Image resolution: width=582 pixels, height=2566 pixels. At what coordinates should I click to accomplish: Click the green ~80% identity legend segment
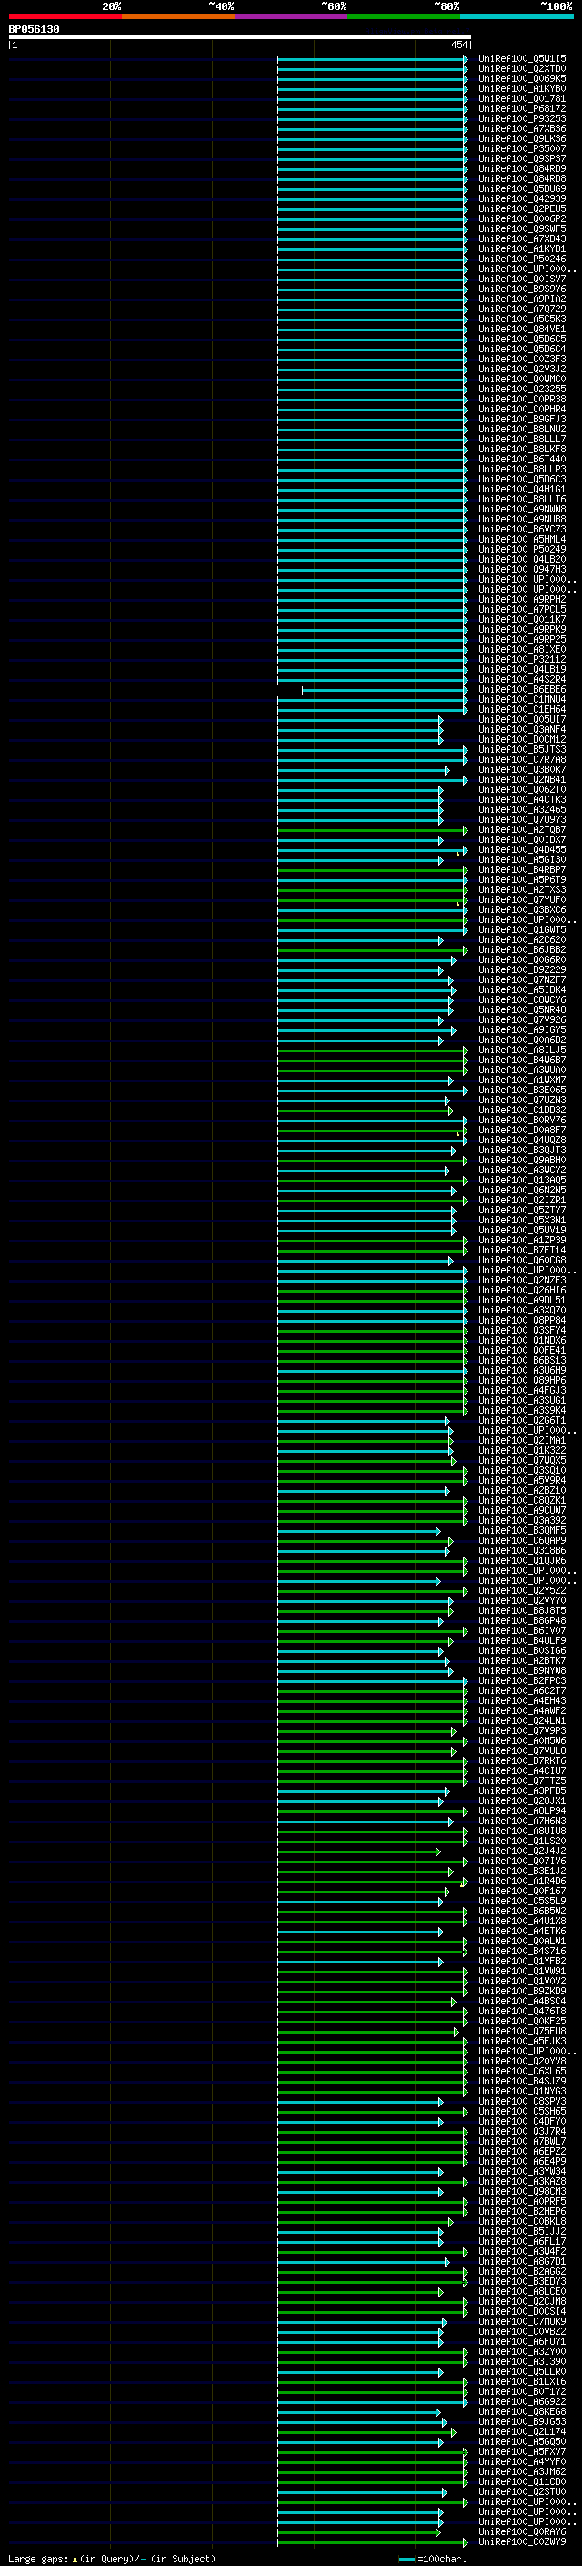click(404, 16)
